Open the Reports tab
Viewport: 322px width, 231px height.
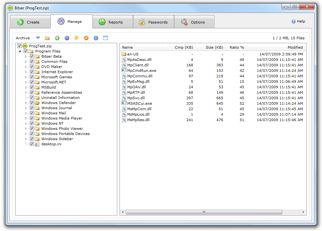point(112,22)
